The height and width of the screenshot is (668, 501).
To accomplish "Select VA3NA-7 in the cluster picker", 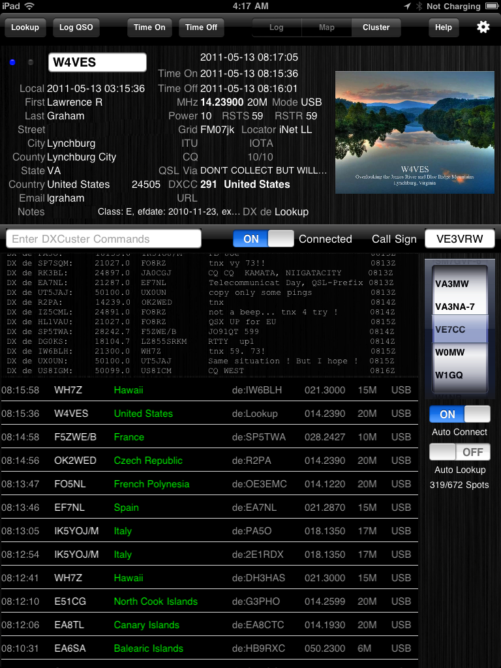I will tap(455, 307).
